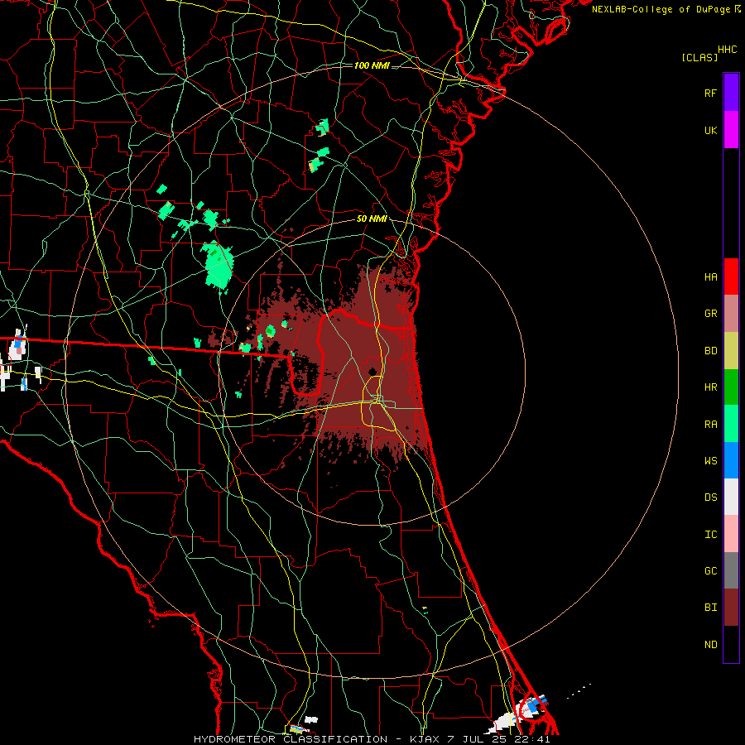Click the [CLAS] units label
This screenshot has width=745, height=745.
pyautogui.click(x=699, y=58)
